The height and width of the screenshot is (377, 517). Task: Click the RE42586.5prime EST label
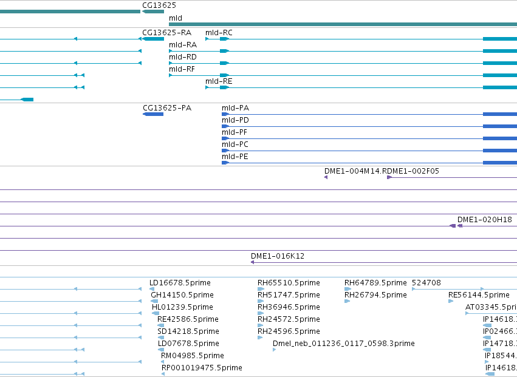[188, 319]
